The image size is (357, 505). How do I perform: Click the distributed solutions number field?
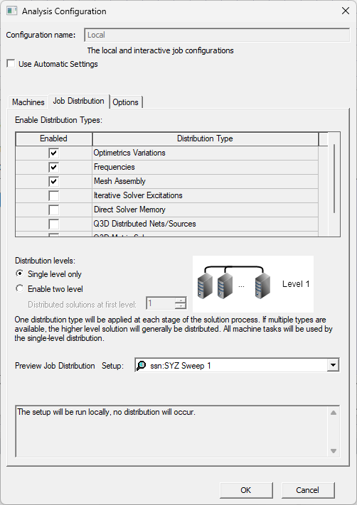click(161, 303)
